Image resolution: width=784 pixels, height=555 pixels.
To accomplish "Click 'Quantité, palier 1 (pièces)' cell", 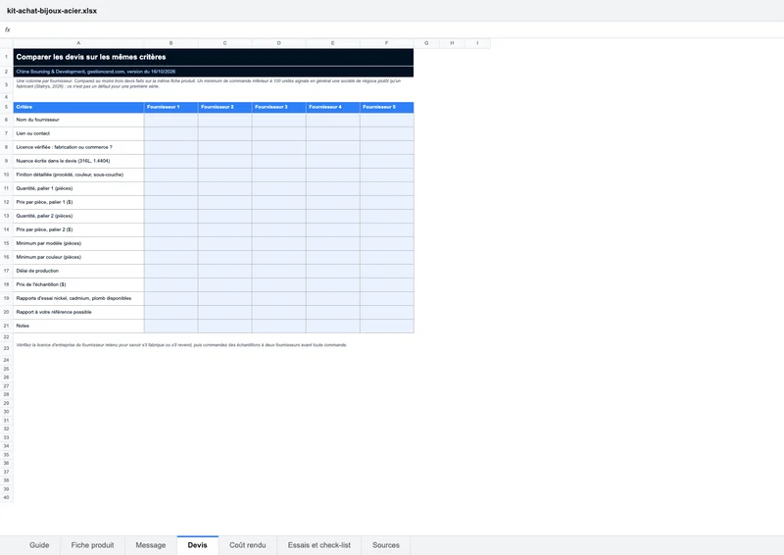I will pos(78,188).
